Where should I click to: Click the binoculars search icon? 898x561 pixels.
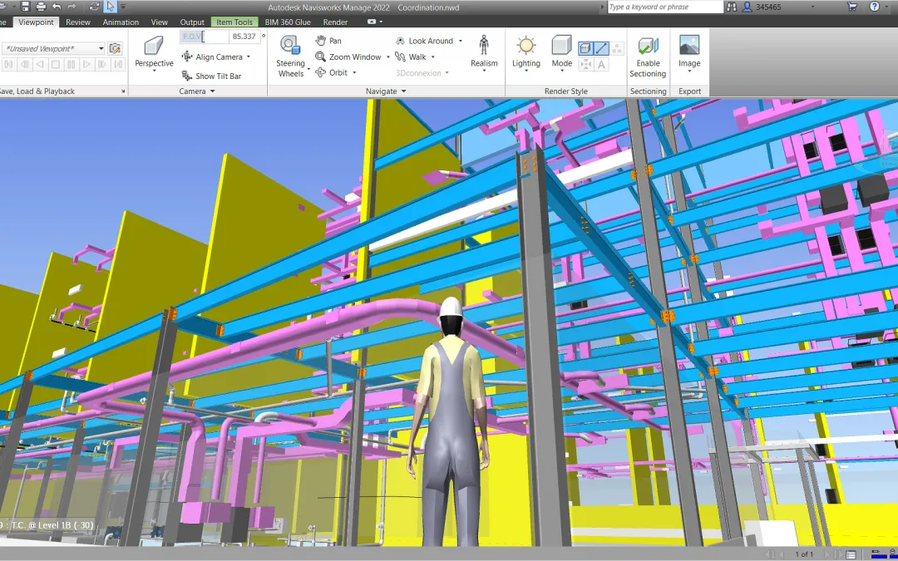pyautogui.click(x=732, y=7)
